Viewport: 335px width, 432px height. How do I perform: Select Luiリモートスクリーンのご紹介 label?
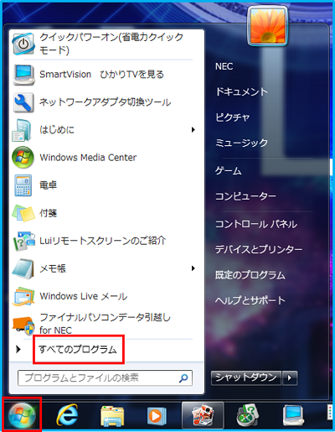pyautogui.click(x=103, y=241)
